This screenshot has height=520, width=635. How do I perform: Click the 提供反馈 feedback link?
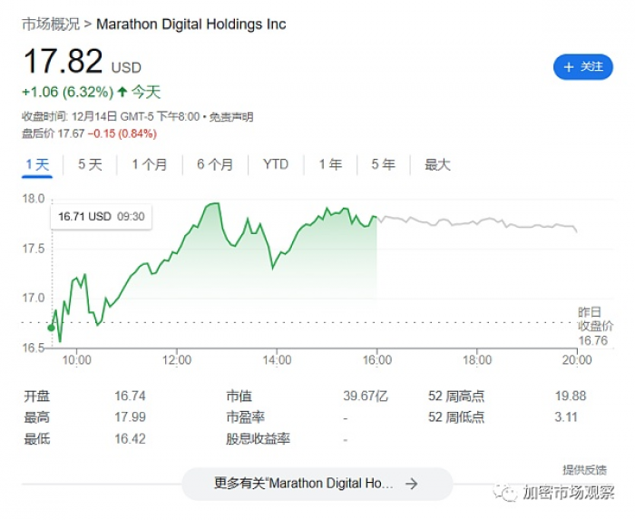[x=584, y=470]
